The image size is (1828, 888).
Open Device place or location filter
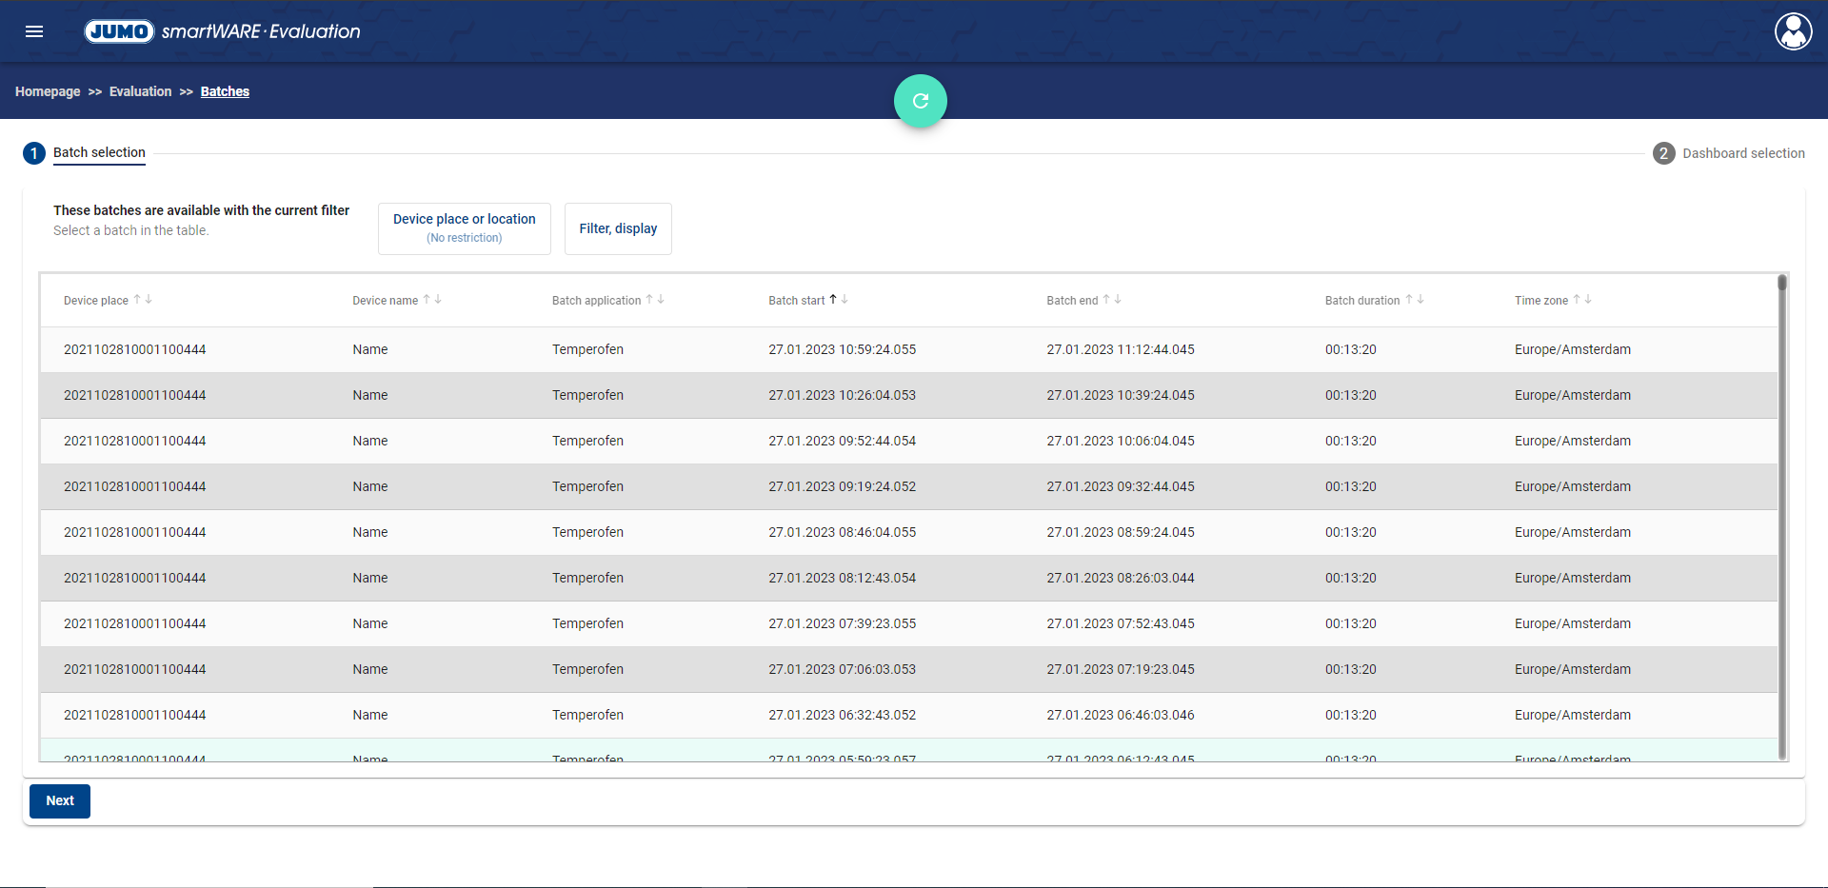[465, 228]
